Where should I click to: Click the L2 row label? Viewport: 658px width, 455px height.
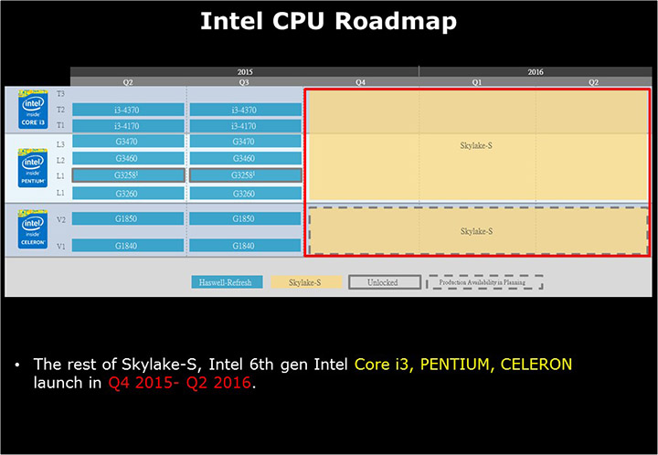[61, 160]
